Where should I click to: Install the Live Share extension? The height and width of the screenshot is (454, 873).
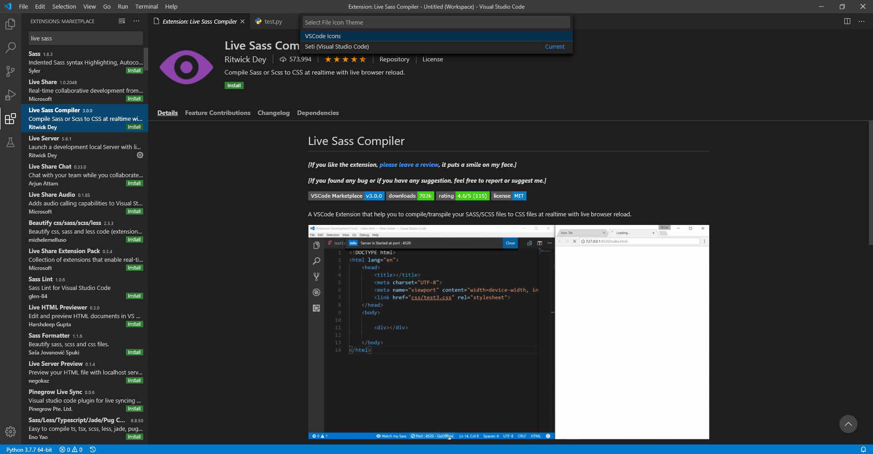point(134,99)
